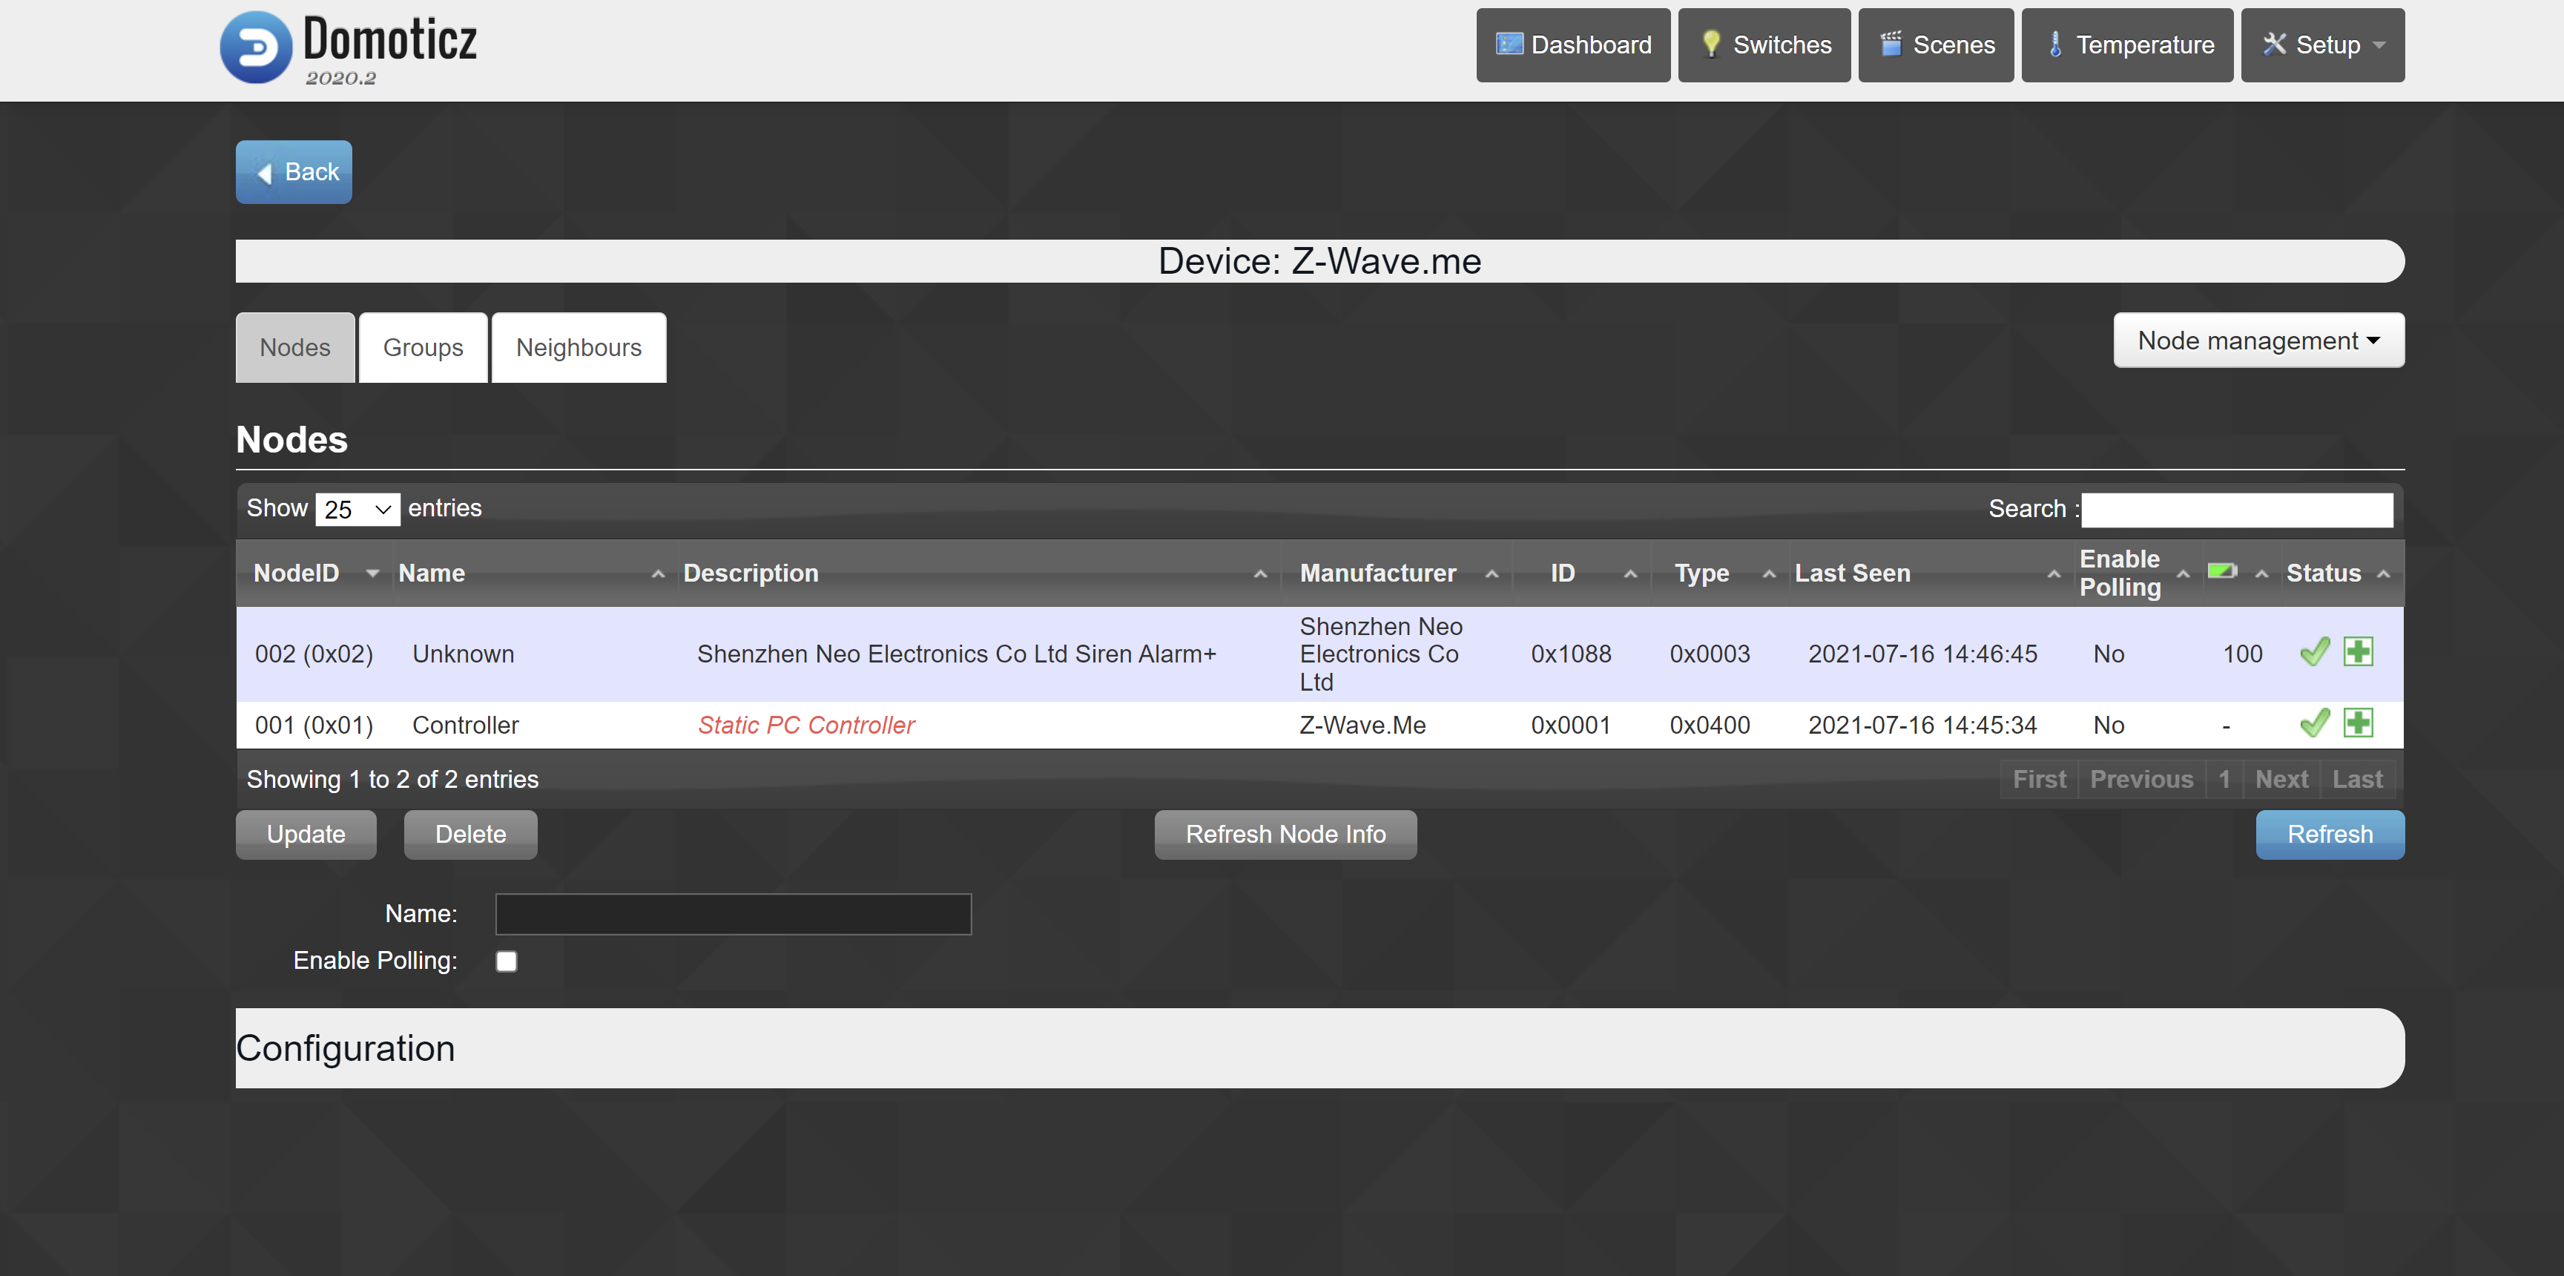The height and width of the screenshot is (1276, 2564).
Task: Expand the Setup menu
Action: (x=2322, y=45)
